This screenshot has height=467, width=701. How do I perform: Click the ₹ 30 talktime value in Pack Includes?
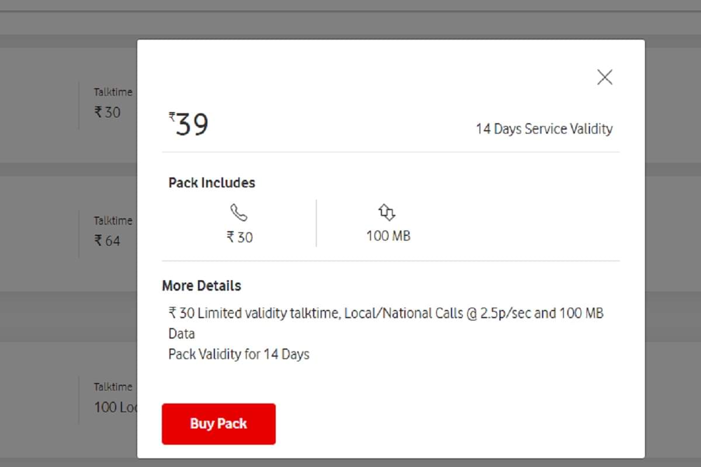(240, 237)
